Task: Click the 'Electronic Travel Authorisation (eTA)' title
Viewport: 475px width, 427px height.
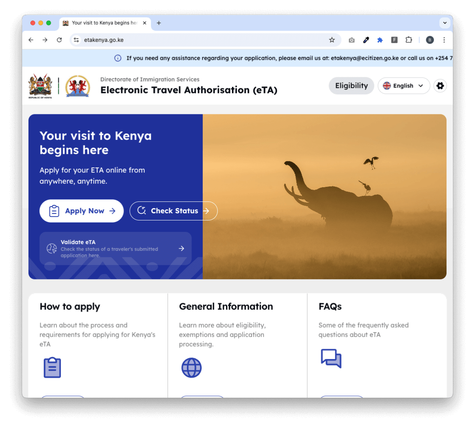Action: tap(189, 90)
